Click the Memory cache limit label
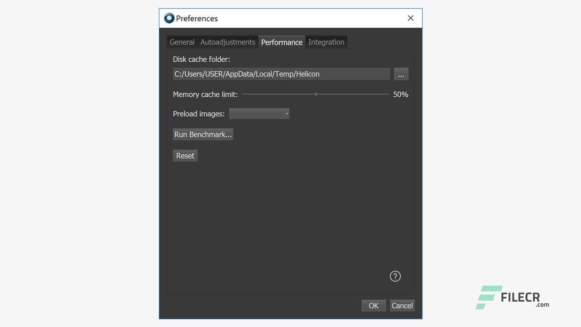 [x=205, y=94]
